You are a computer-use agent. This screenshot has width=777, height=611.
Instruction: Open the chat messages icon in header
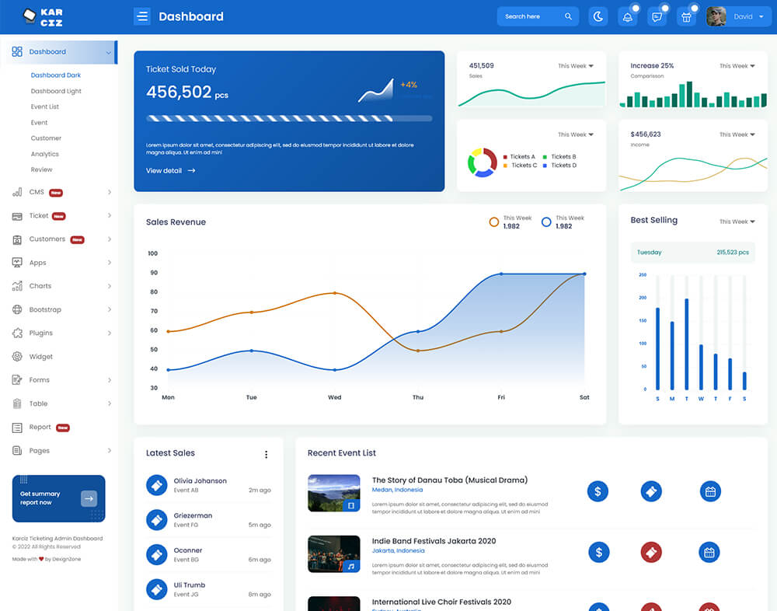pos(657,16)
